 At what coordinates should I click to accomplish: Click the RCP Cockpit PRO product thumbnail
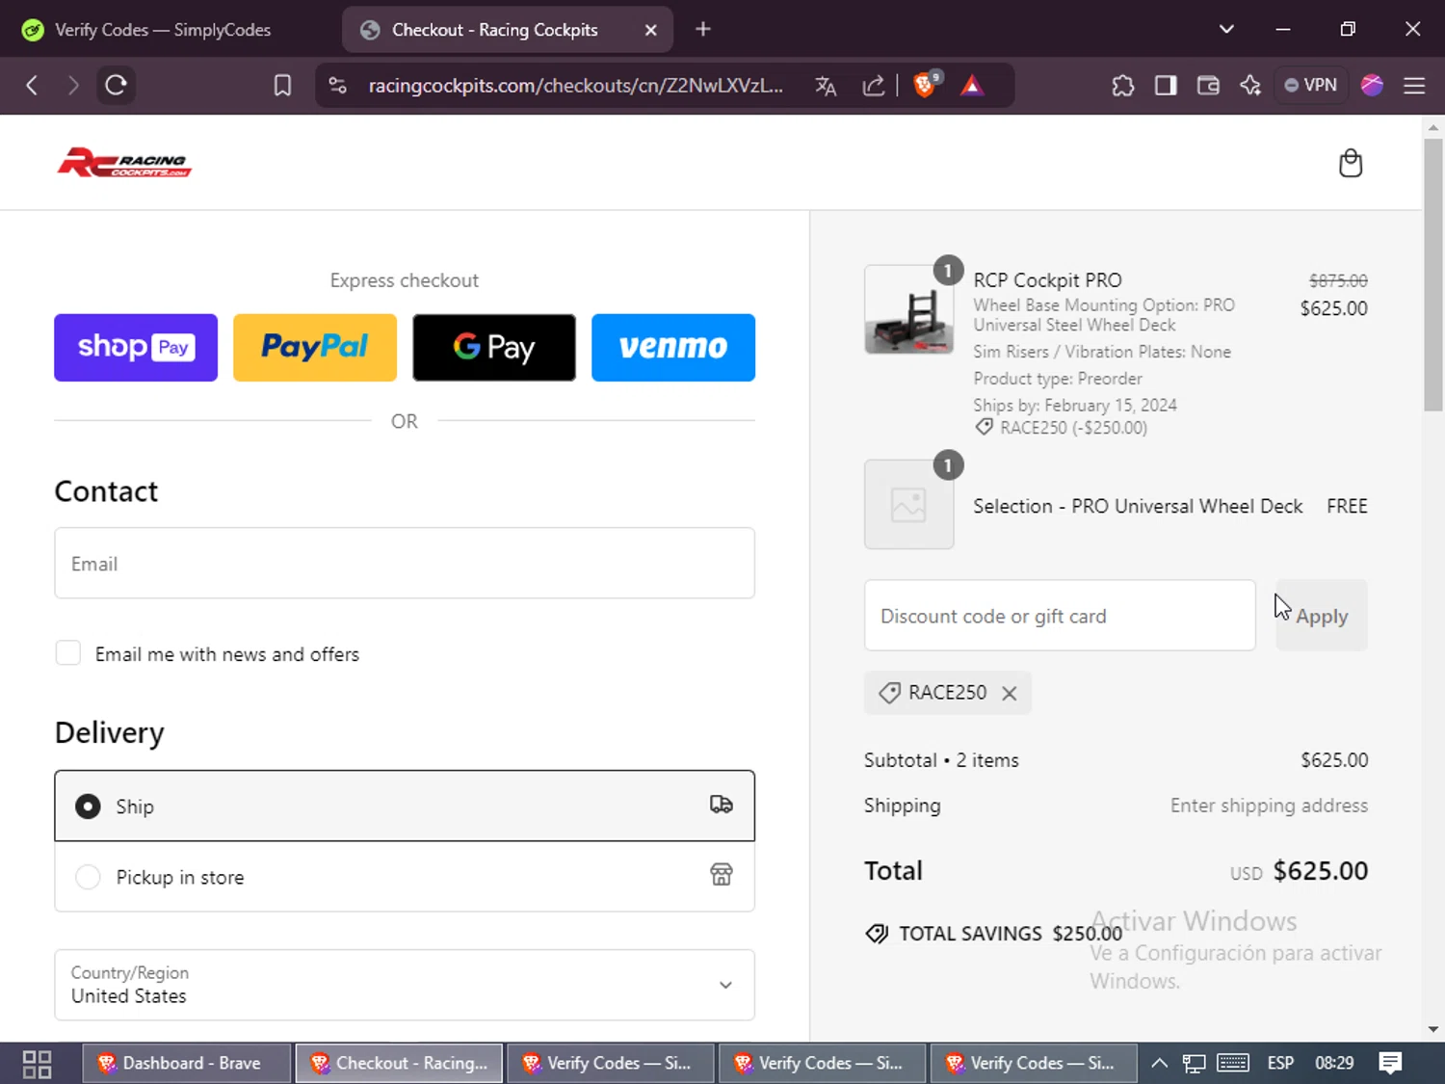[x=909, y=309]
